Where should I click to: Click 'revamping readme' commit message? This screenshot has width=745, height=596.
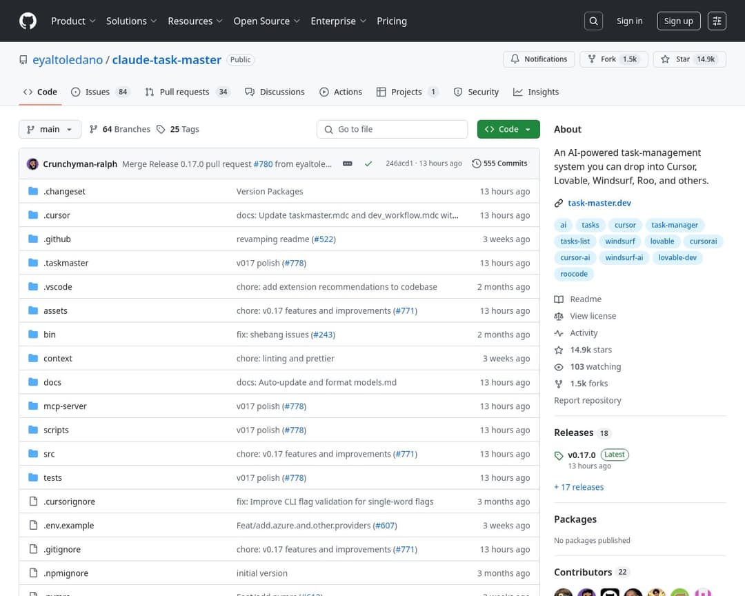(272, 239)
